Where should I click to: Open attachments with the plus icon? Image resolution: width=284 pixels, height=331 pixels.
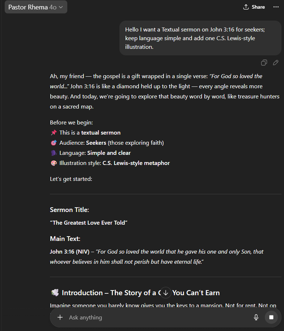tap(60, 317)
